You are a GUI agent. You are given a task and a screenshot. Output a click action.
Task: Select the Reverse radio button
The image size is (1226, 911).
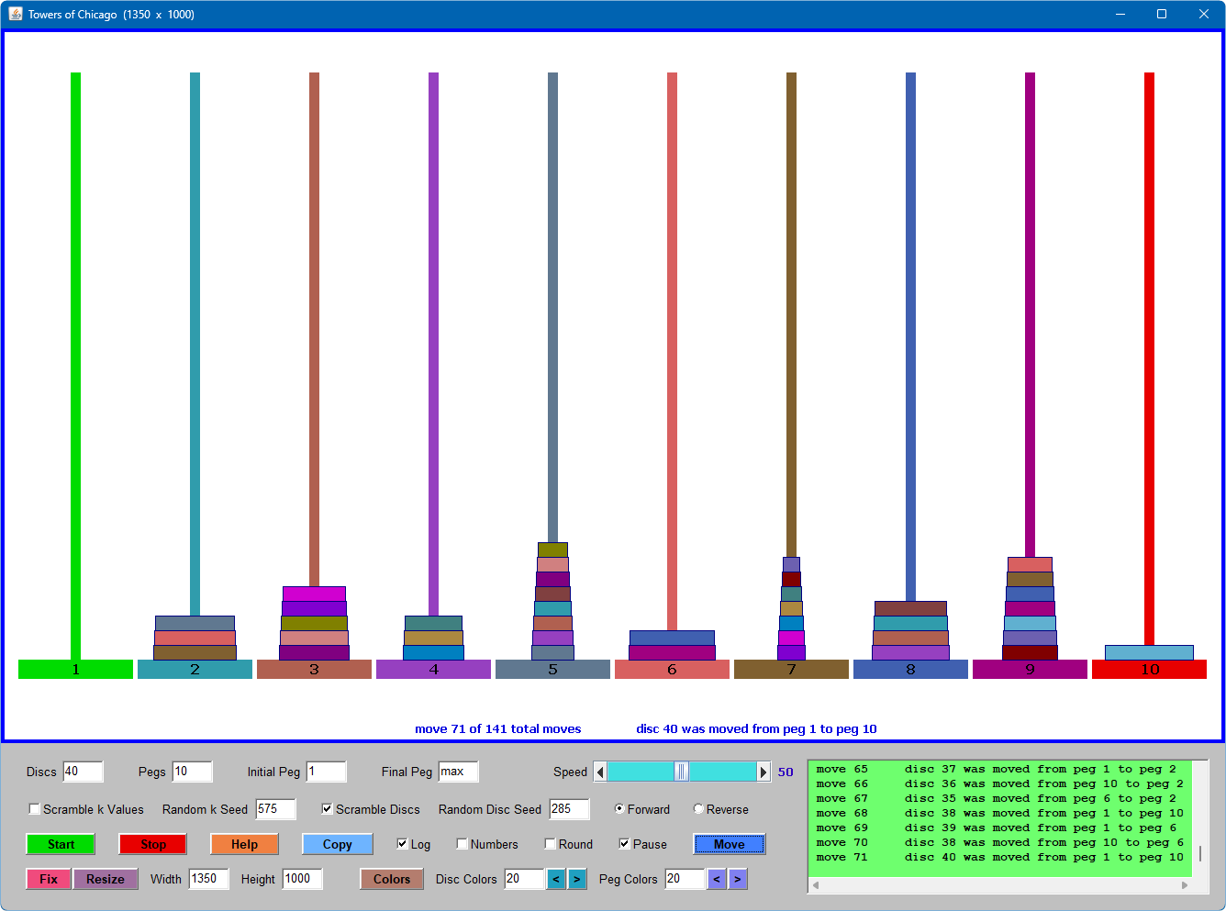(x=698, y=809)
